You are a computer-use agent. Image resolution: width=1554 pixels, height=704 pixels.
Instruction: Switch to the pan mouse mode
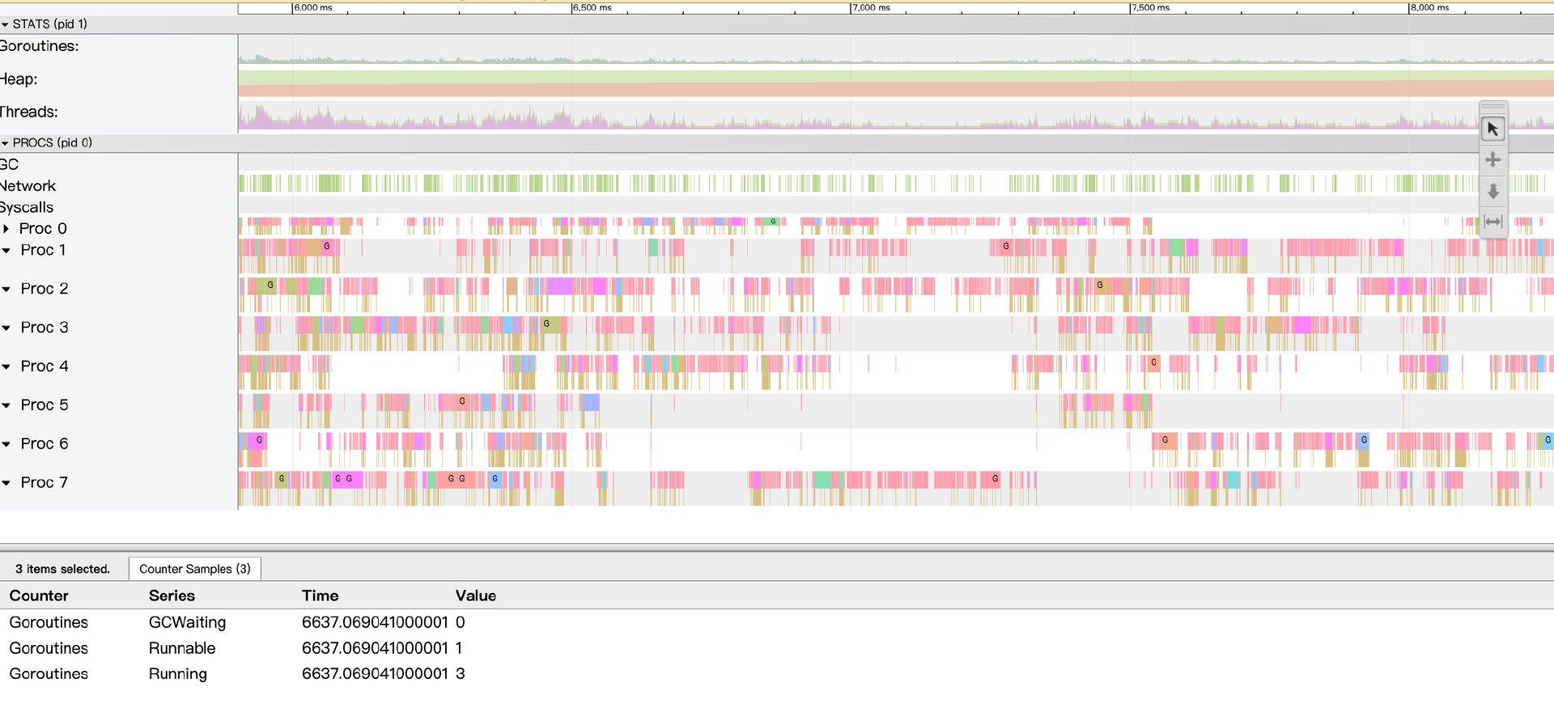pyautogui.click(x=1492, y=160)
